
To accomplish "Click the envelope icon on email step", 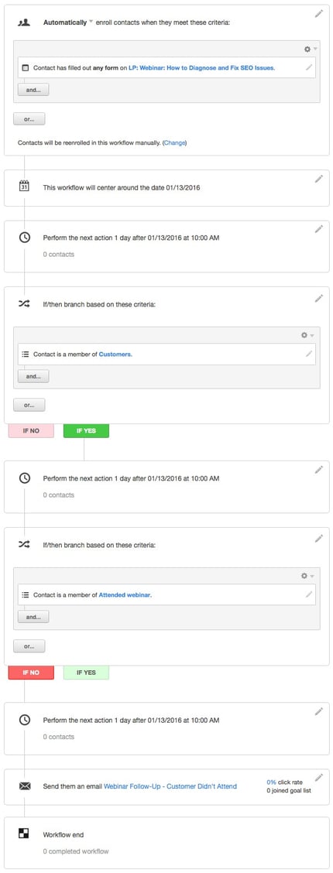I will point(25,786).
